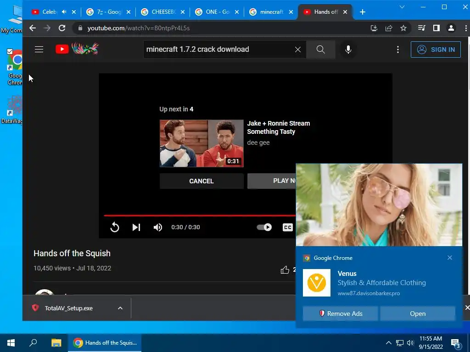470x352 pixels.
Task: Open a new tab with plus button
Action: point(363,12)
